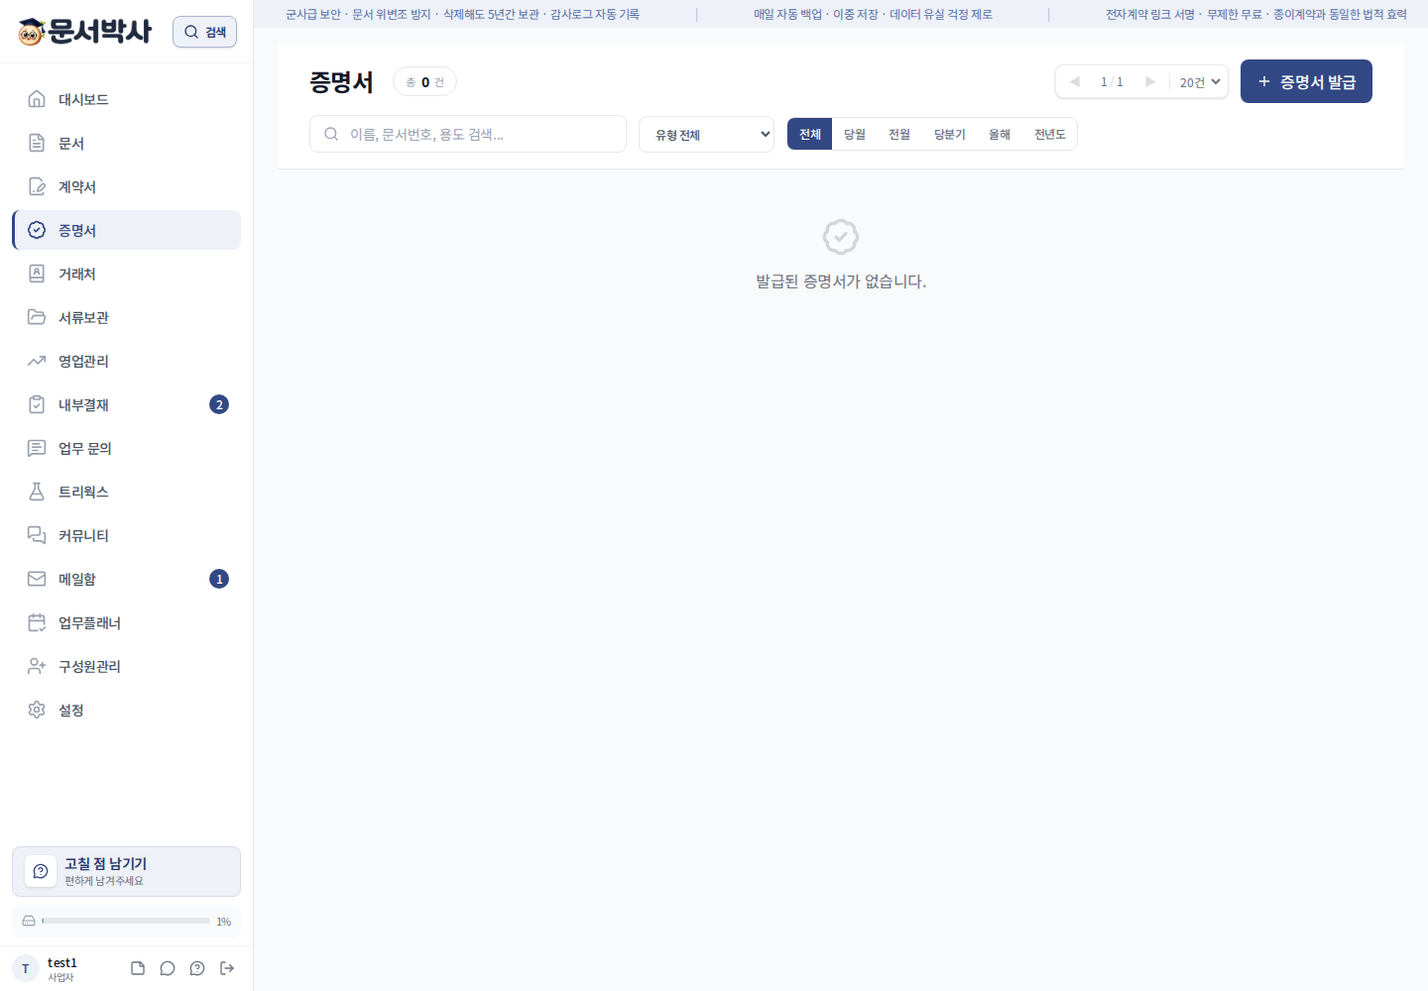Click the feedback question icon in 고칠 점 남기기

pyautogui.click(x=41, y=871)
